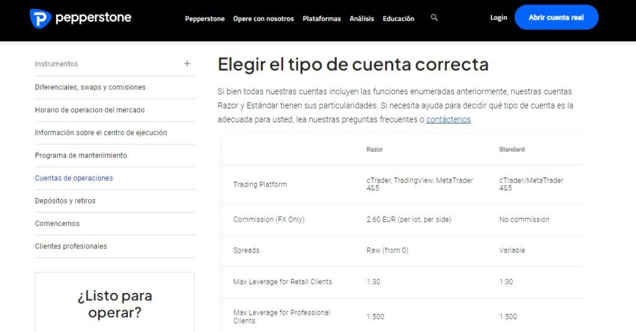Click the Login link
The height and width of the screenshot is (332, 636).
coord(499,18)
